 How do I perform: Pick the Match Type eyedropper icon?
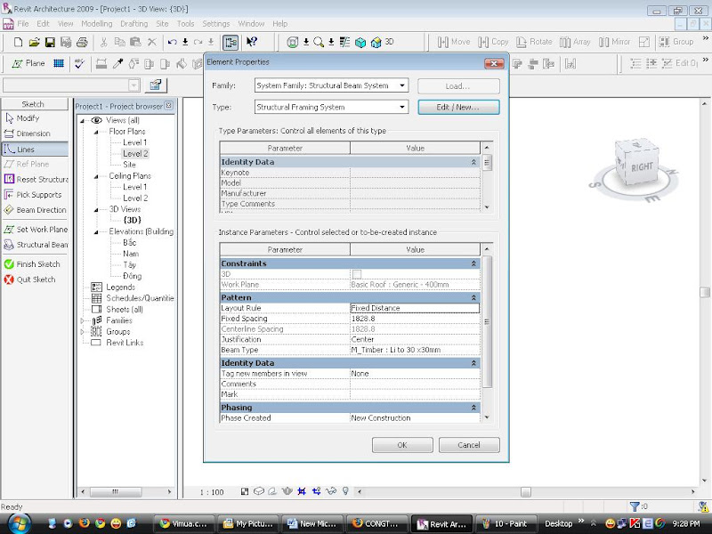[x=118, y=63]
